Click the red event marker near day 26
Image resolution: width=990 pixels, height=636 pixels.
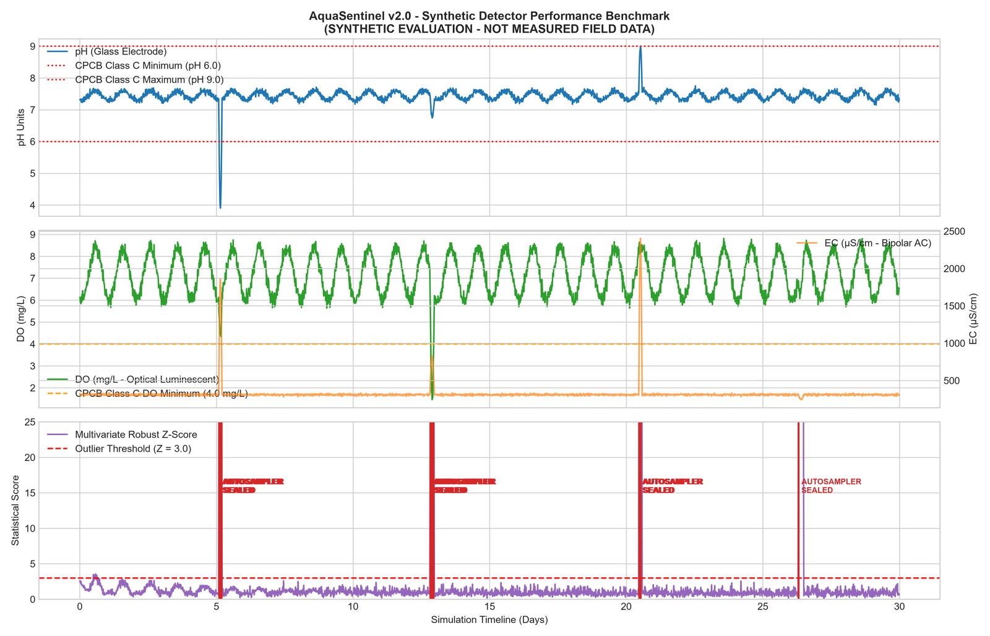point(798,511)
